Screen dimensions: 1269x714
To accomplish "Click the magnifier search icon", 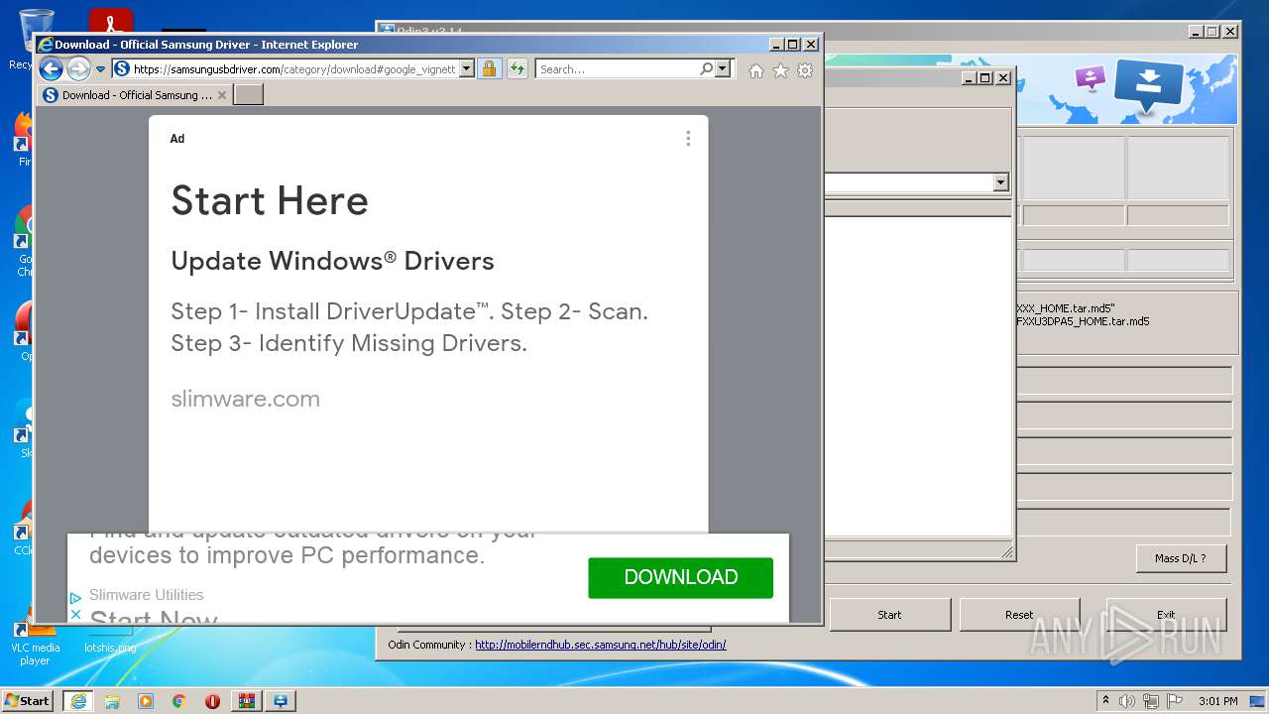I will click(706, 69).
